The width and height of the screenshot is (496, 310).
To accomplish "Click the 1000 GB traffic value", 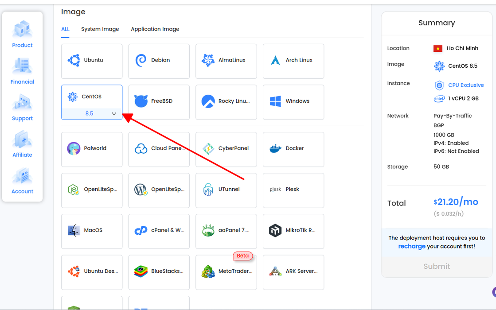I will (x=444, y=135).
